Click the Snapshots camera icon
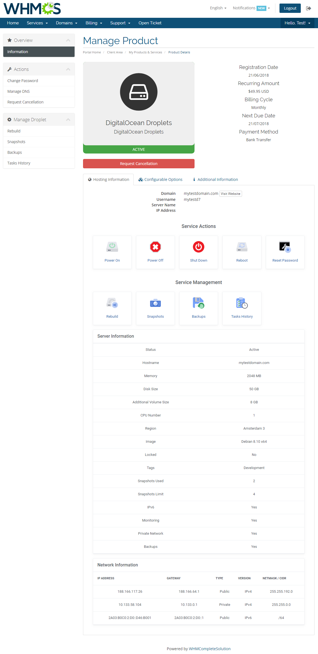 pos(155,303)
